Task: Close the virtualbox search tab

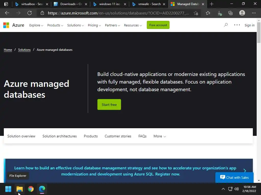Action: click(47, 4)
